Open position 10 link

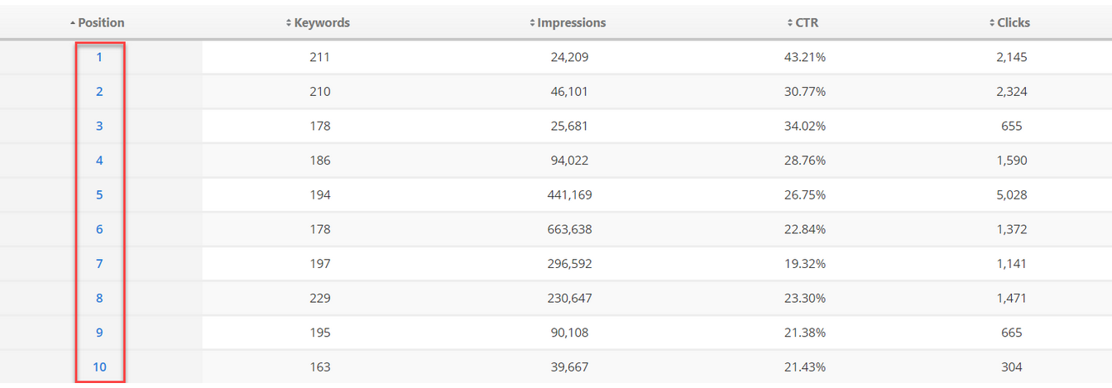click(99, 366)
